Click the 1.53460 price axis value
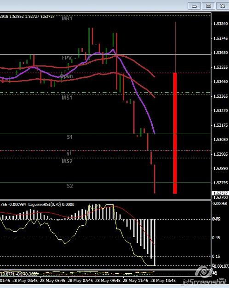Viewport: 229px width, 288px height. (221, 82)
